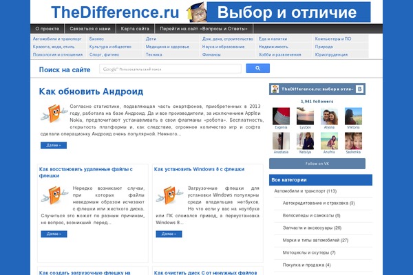Select Культура и общество category
413x275 pixels.
click(x=110, y=47)
